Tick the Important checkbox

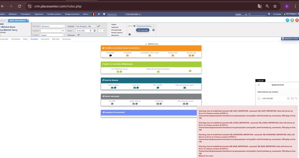pyautogui.click(x=109, y=27)
